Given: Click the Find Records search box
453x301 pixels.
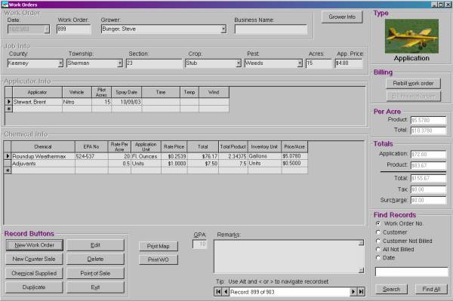Looking at the screenshot, I should (411, 272).
